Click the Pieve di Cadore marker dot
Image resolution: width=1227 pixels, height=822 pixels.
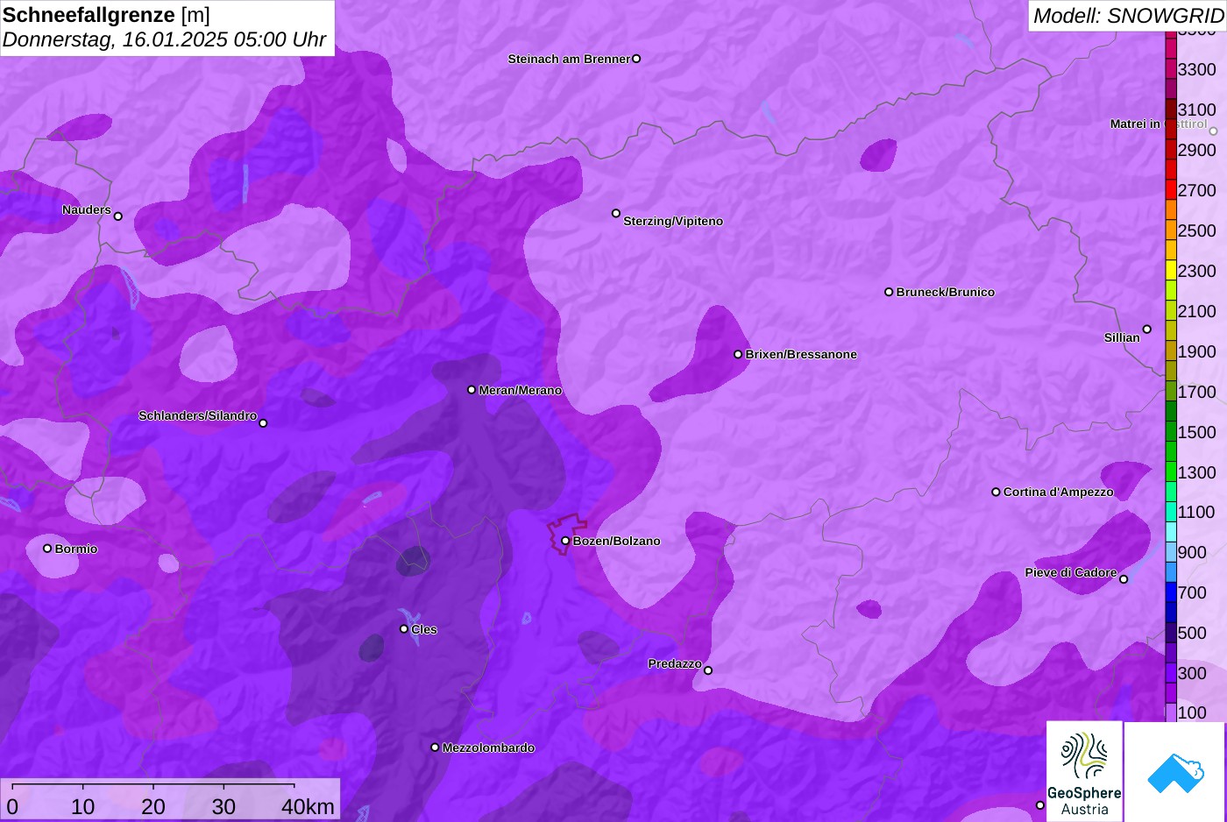point(1124,579)
